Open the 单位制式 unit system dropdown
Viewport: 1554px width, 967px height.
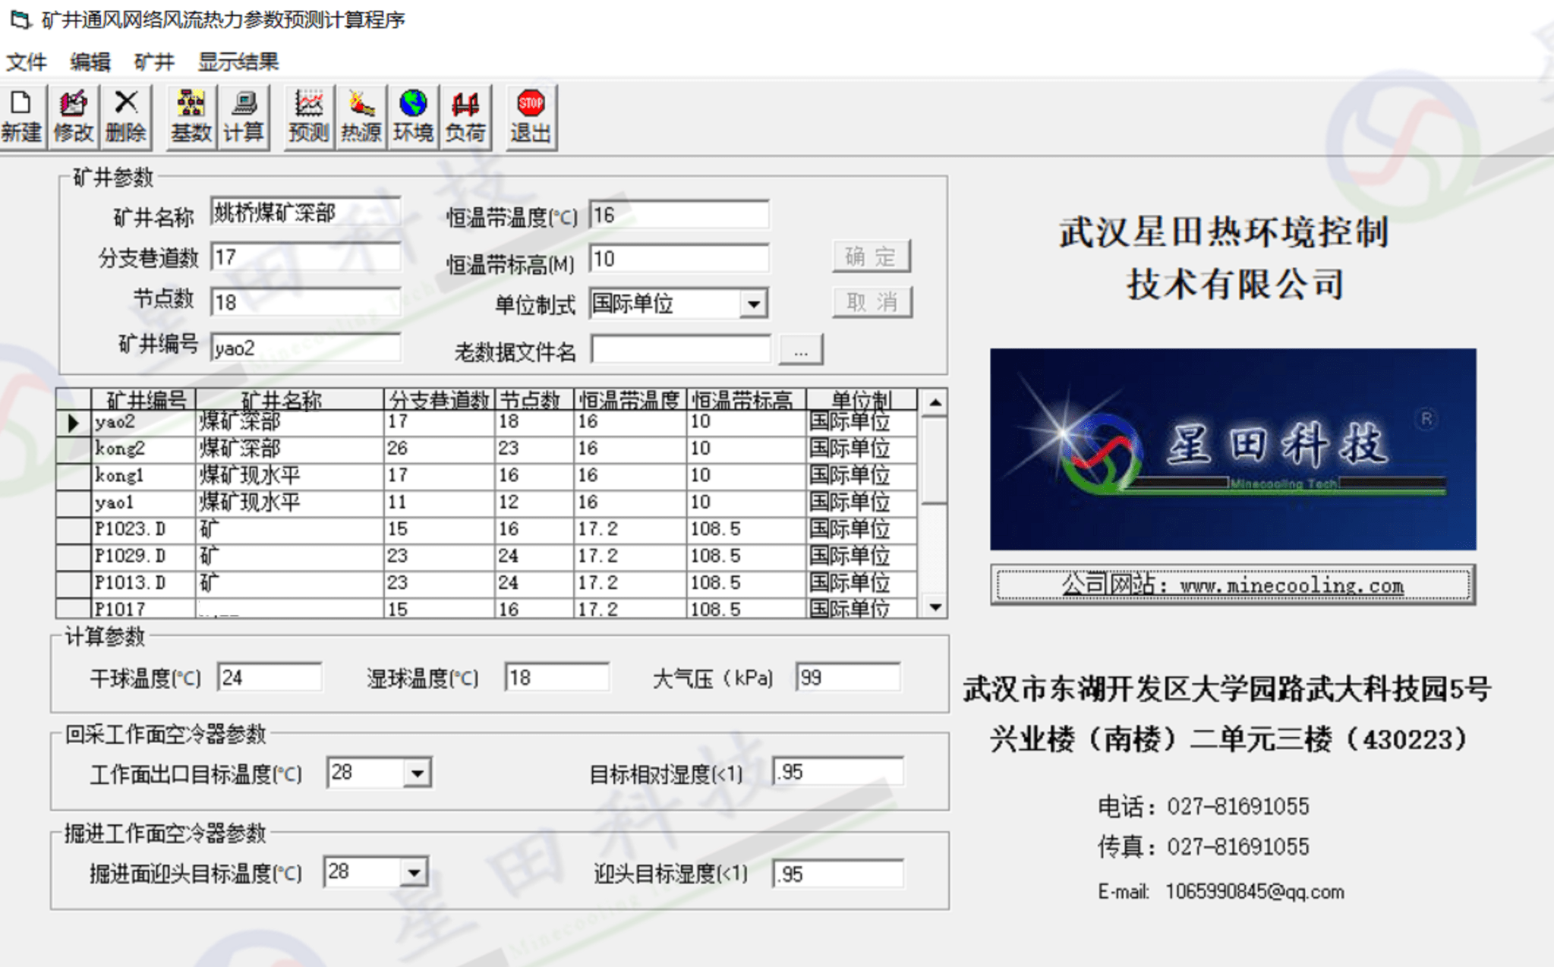pos(755,303)
